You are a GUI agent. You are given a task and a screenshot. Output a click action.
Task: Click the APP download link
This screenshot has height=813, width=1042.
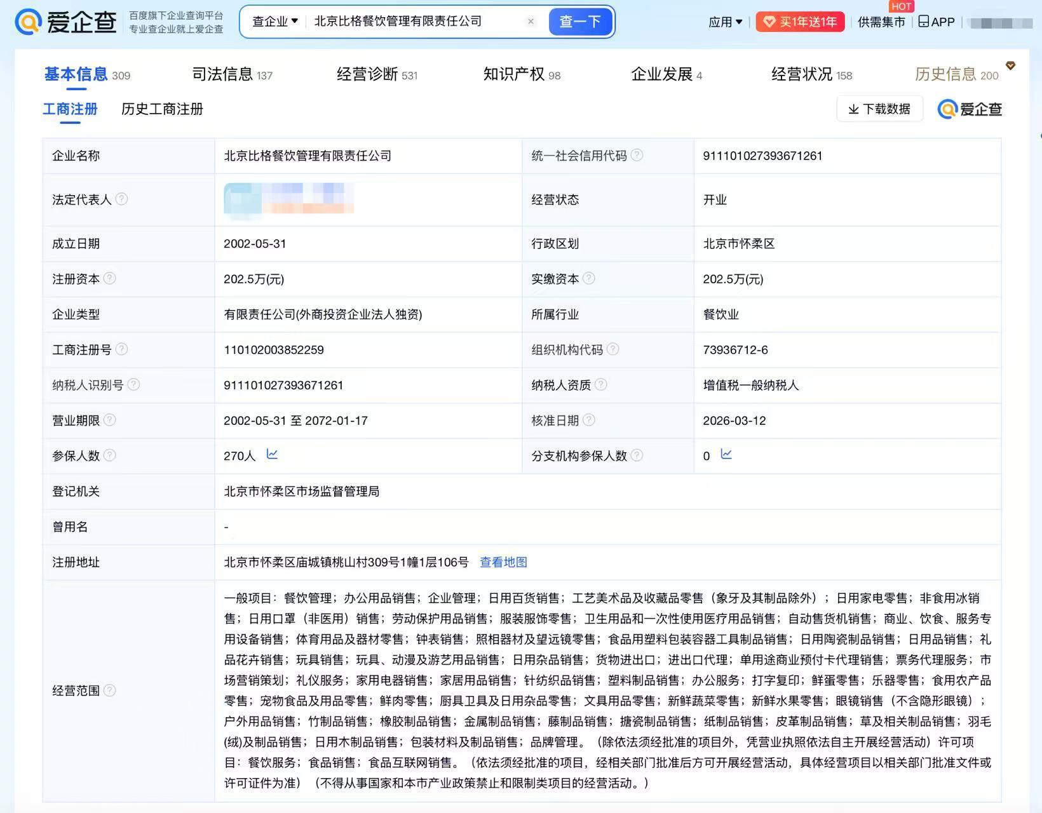click(x=937, y=22)
